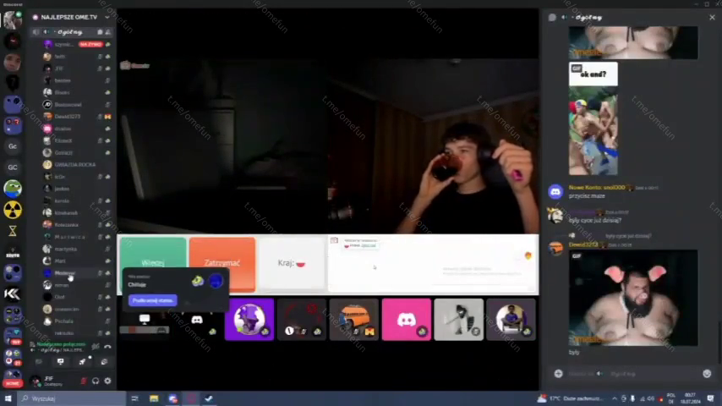Open the weather widget on taskbar

(x=570, y=398)
